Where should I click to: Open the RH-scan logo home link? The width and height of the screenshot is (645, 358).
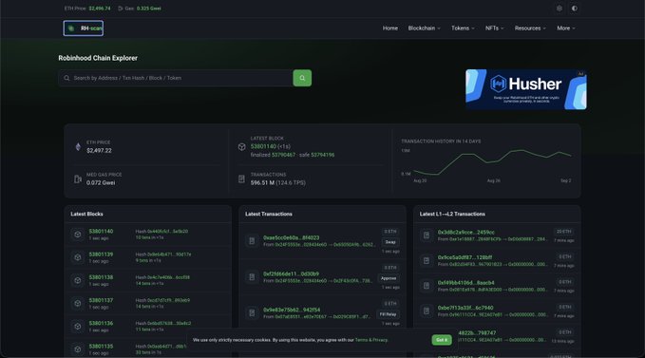pyautogui.click(x=83, y=28)
